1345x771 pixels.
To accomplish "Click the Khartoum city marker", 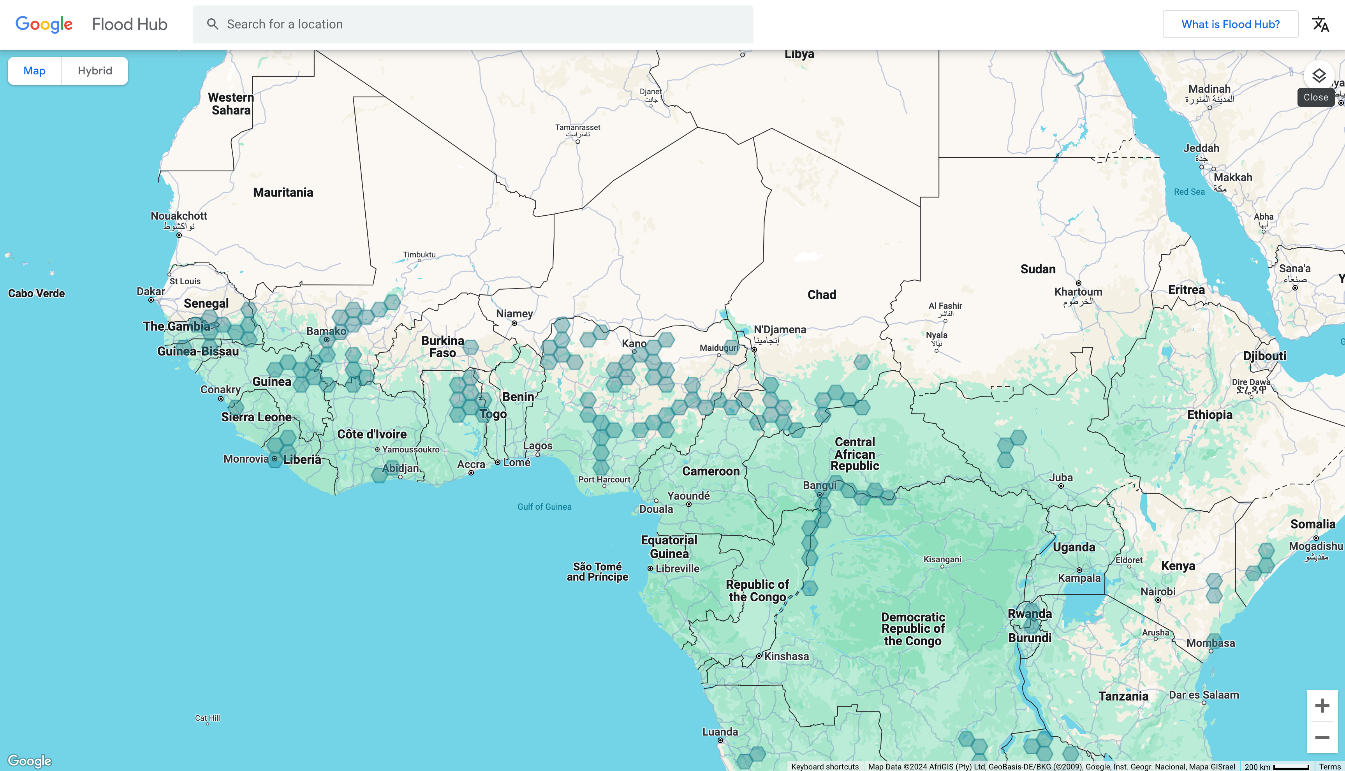I will pyautogui.click(x=1078, y=283).
